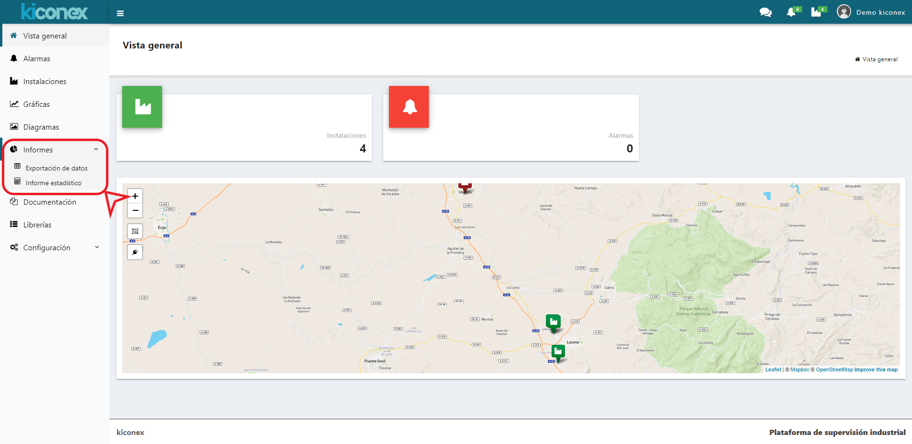Click the red Alarmas bell tile

[409, 107]
